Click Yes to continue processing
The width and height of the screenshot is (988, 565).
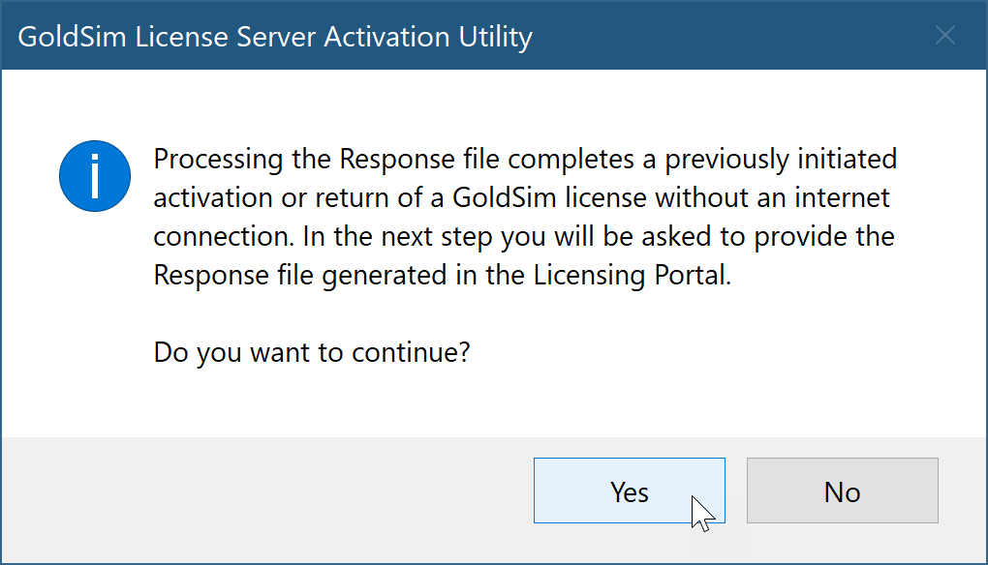[x=629, y=491]
